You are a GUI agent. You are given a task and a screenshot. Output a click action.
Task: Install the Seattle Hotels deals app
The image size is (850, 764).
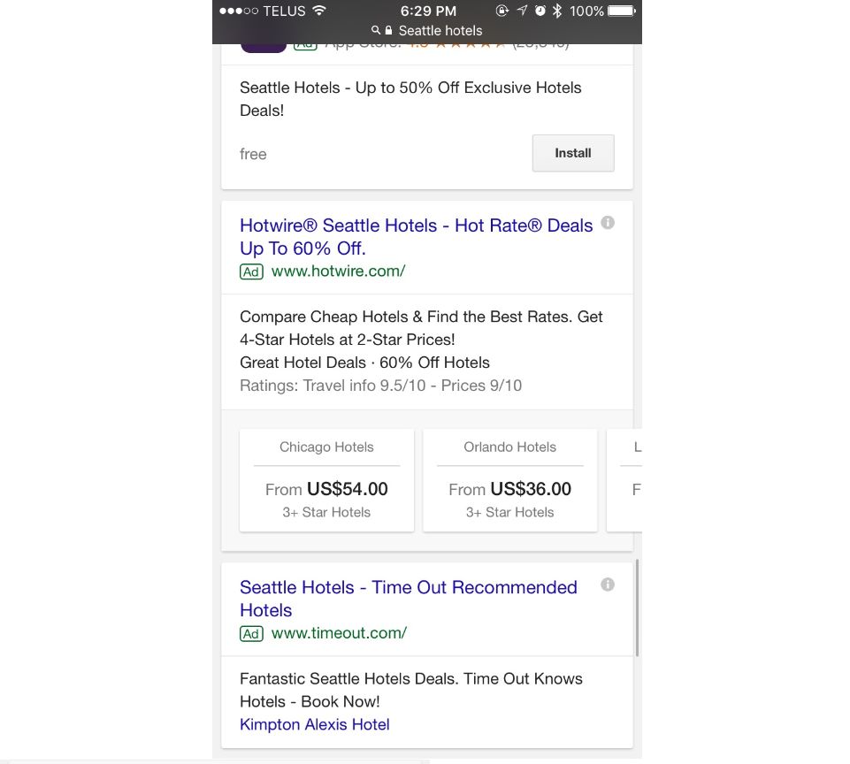tap(572, 153)
